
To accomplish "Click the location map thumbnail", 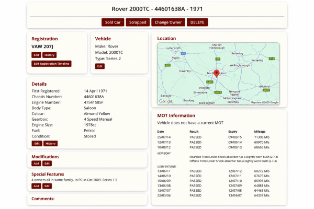I will [x=218, y=74].
